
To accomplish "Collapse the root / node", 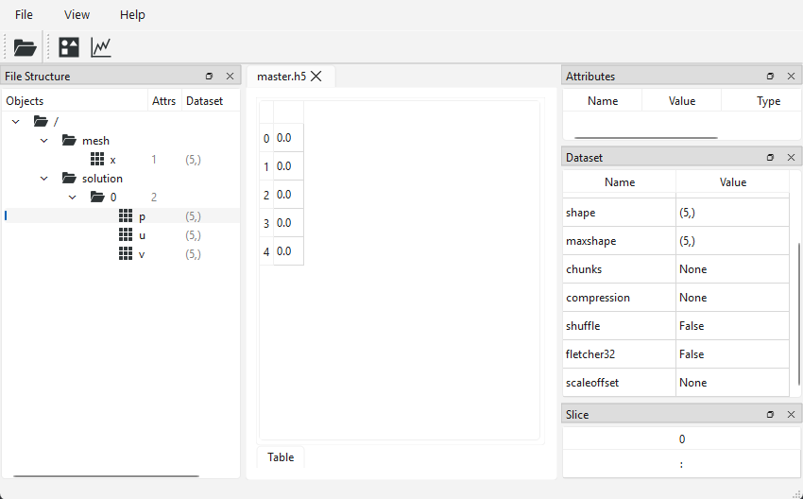I will coord(16,121).
